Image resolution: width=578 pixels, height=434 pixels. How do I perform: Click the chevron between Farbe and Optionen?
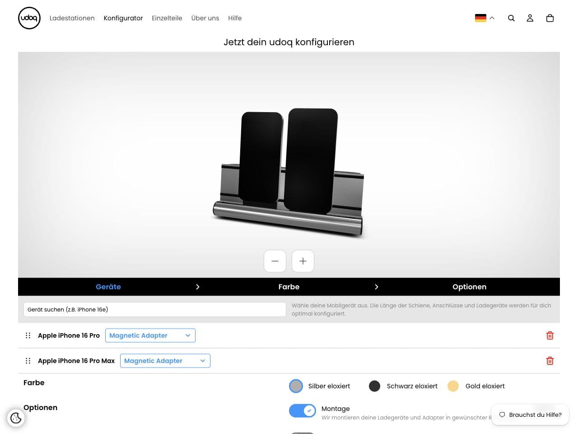click(x=377, y=287)
